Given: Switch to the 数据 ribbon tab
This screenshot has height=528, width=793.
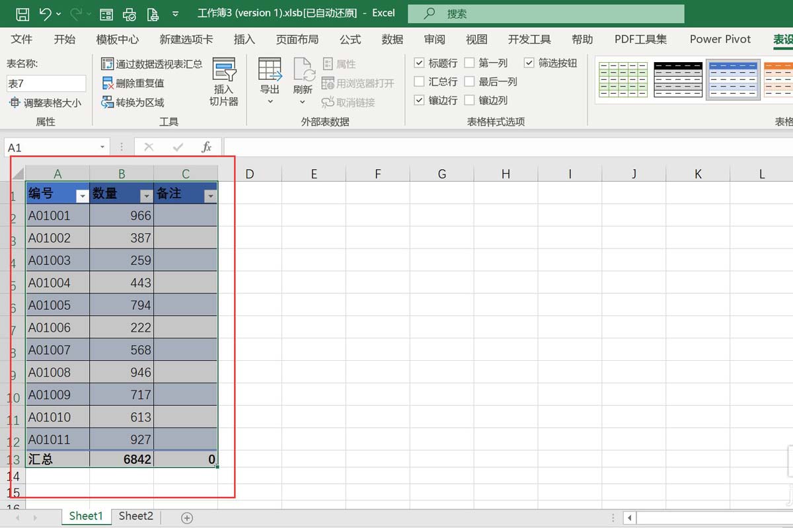Looking at the screenshot, I should (393, 40).
